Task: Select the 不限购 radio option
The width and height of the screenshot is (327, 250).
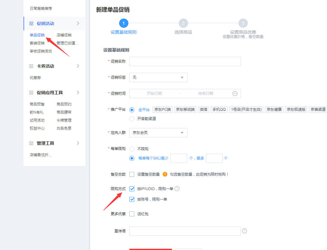Action: [x=132, y=149]
